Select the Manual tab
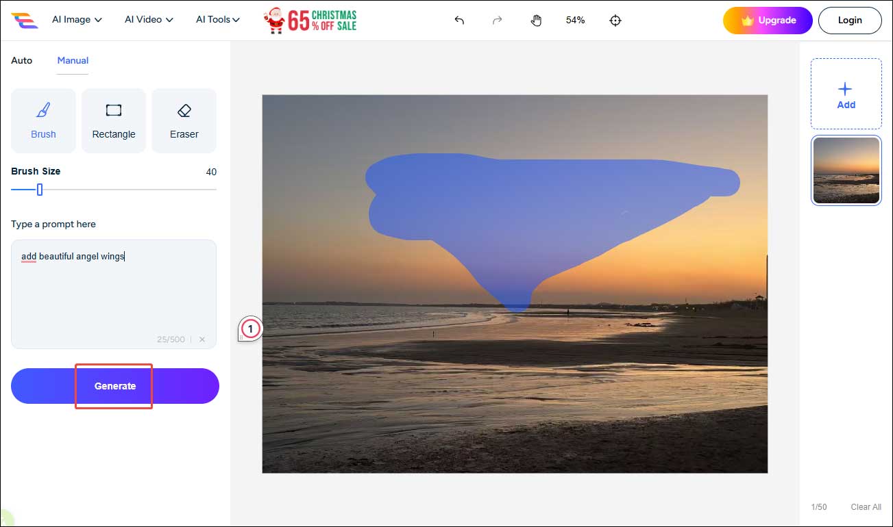The image size is (893, 527). (x=72, y=60)
